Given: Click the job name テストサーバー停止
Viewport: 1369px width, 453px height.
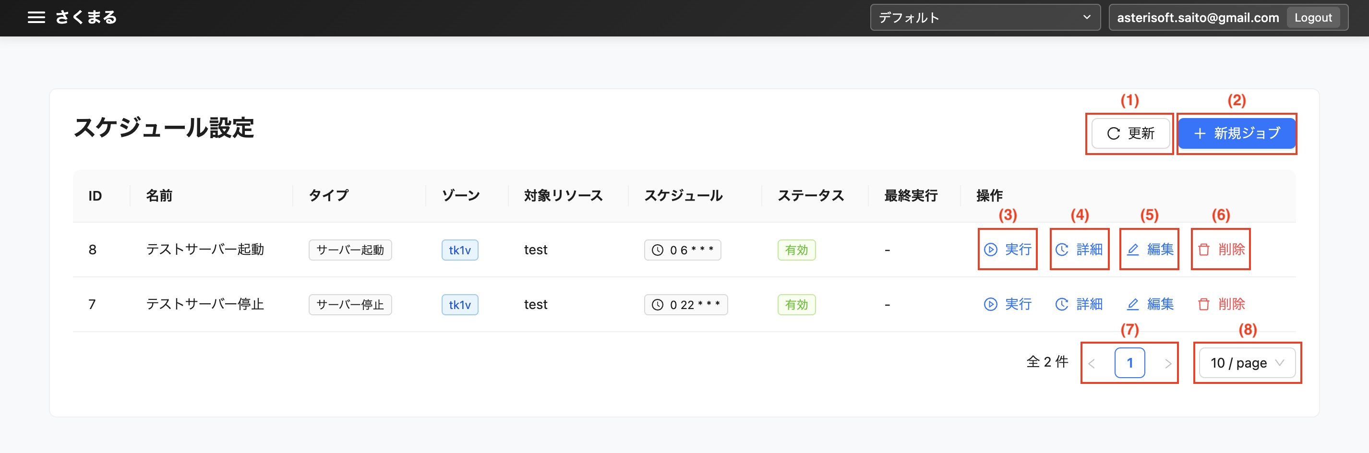Looking at the screenshot, I should [x=204, y=304].
